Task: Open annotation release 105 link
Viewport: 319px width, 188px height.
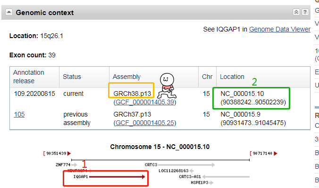Action: tap(19, 114)
